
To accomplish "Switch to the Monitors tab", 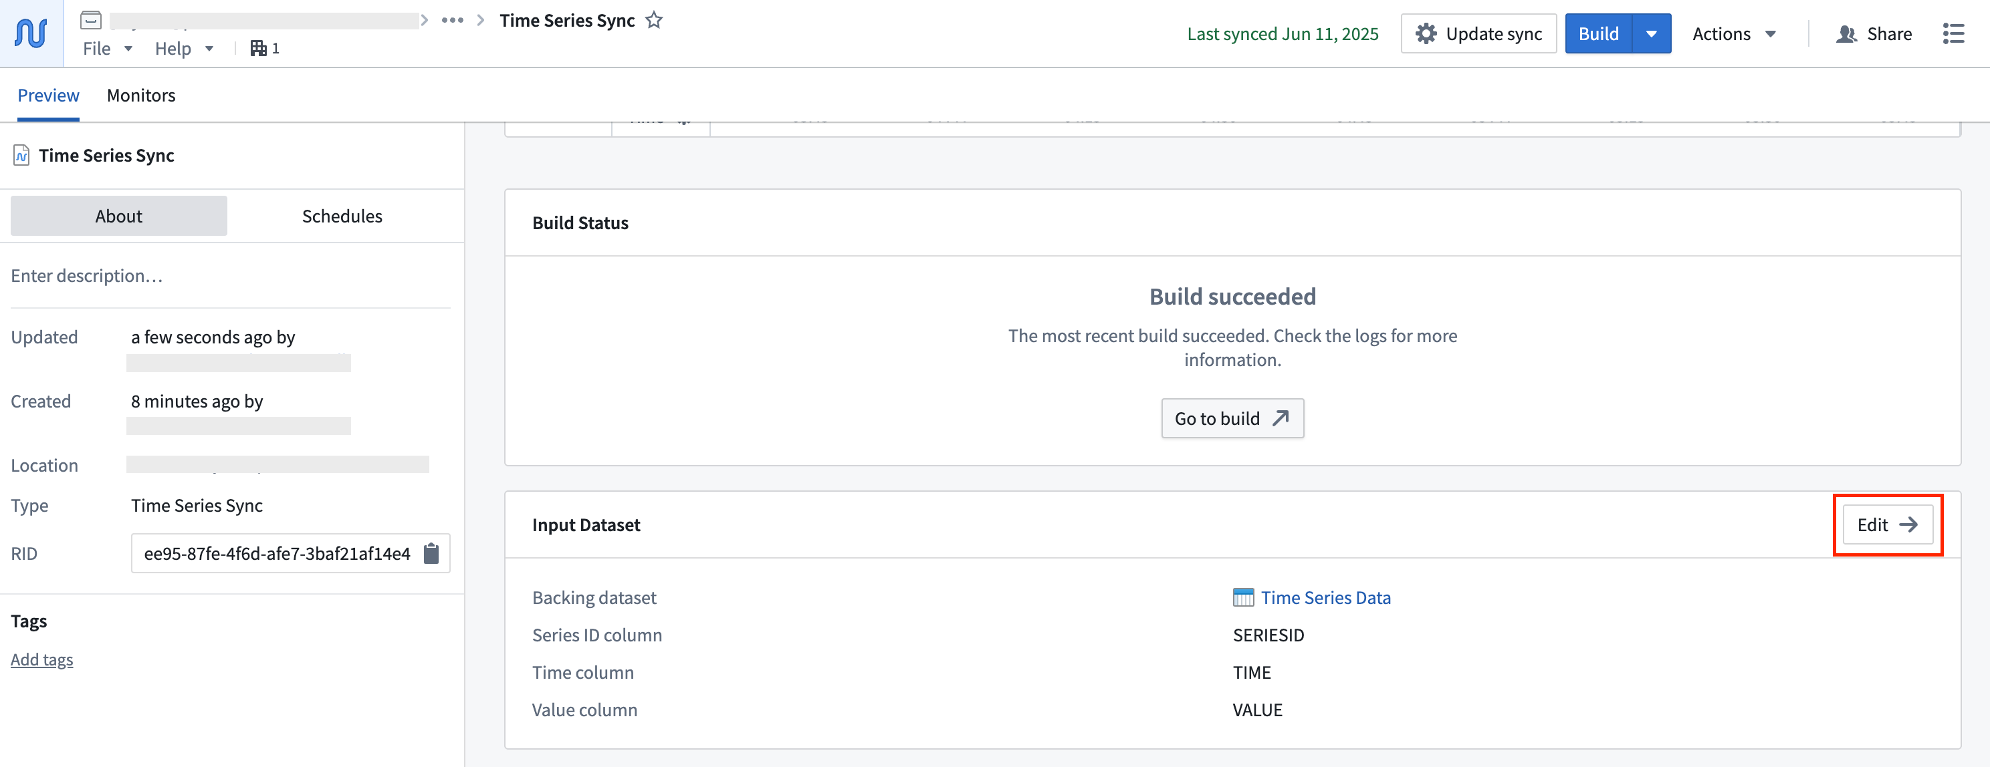I will click(141, 95).
